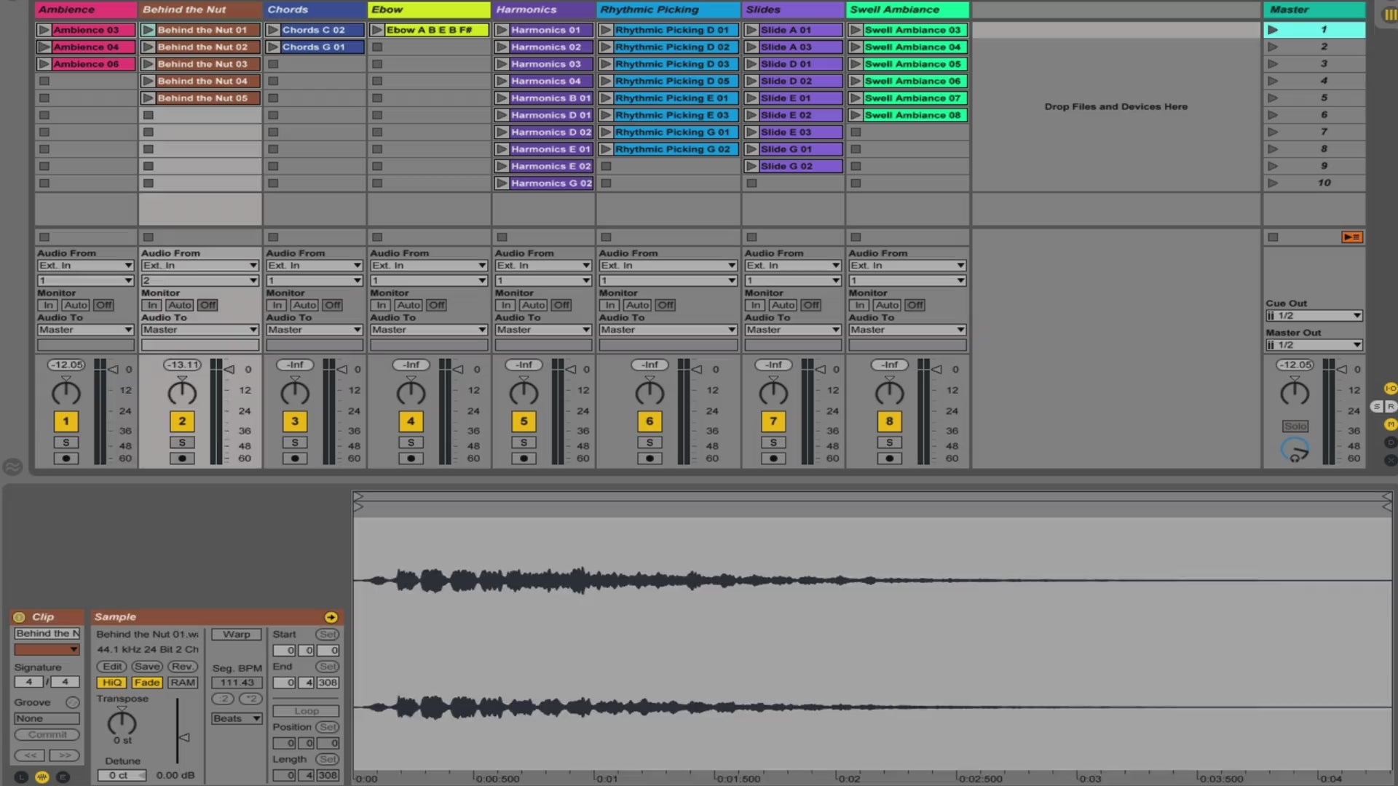Click Back to Arrangement button
The height and width of the screenshot is (786, 1398).
(x=1351, y=237)
